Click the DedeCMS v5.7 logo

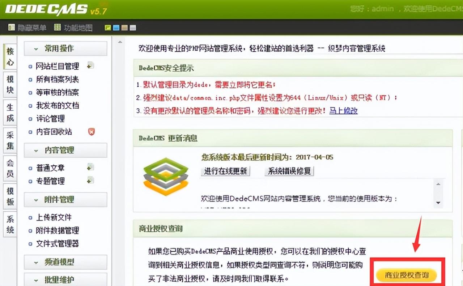[x=56, y=10]
